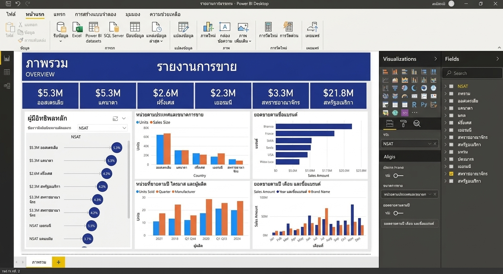Screen dimensions: 503x274
Task: Click the key influencers list vertical scrollbar
Action: coord(129,180)
